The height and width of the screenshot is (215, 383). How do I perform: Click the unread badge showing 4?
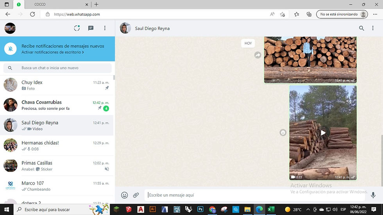click(106, 108)
